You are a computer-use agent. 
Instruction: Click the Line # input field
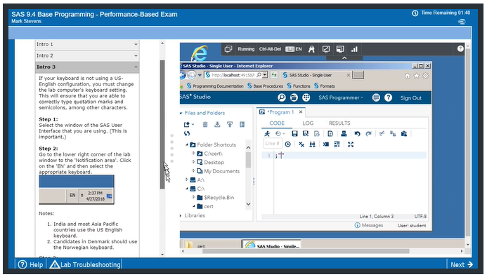(x=273, y=144)
